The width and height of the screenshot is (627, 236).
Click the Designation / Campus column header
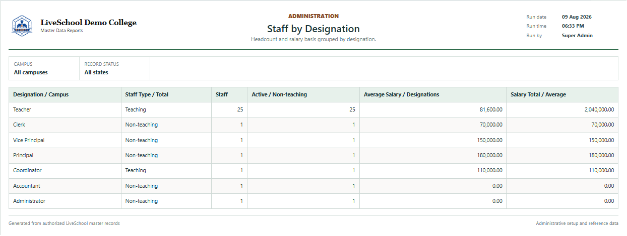point(65,94)
